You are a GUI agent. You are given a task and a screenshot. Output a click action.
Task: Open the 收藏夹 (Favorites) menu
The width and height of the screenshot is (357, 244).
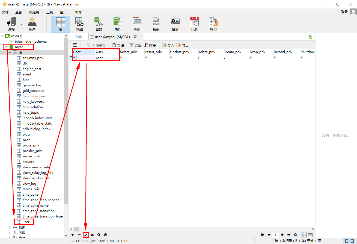click(34, 12)
